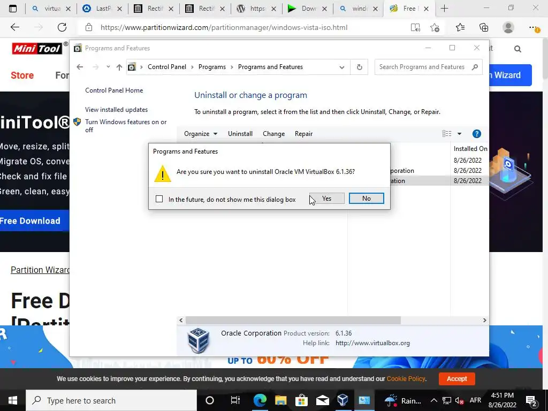Open the Windows Start menu
The width and height of the screenshot is (548, 411).
pos(13,400)
